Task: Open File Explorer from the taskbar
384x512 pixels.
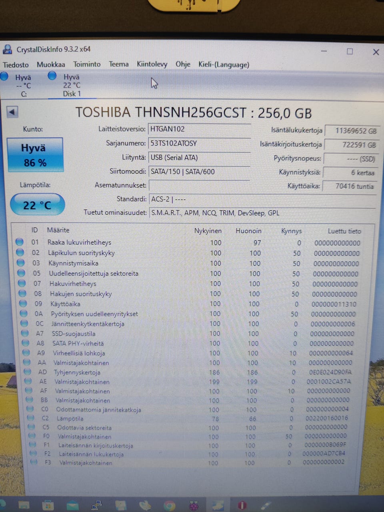Action: 24,505
